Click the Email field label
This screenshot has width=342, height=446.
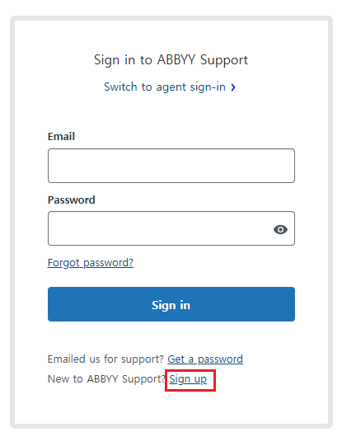click(61, 137)
